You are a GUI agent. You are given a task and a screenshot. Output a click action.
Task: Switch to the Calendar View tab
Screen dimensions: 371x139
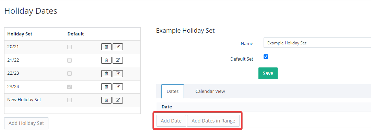(210, 92)
